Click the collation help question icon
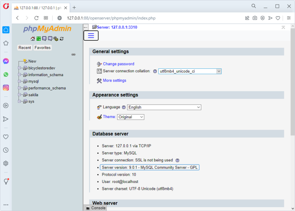Viewport: 295px width, 211px height. 155,71
